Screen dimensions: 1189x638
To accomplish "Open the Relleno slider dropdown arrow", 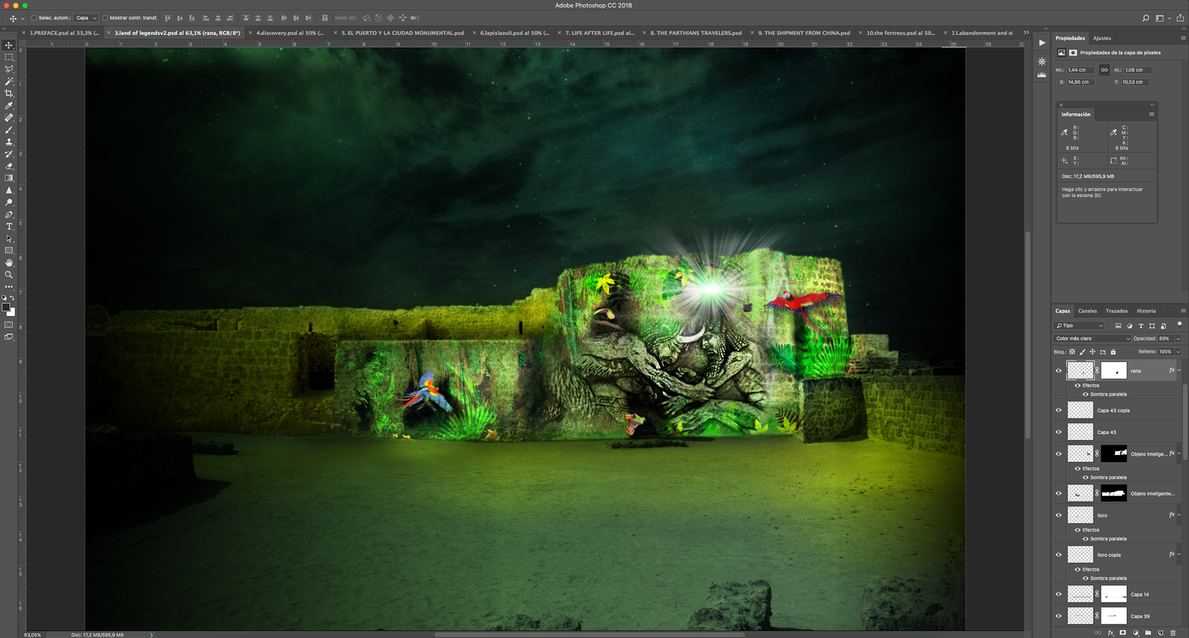I will [x=1178, y=351].
